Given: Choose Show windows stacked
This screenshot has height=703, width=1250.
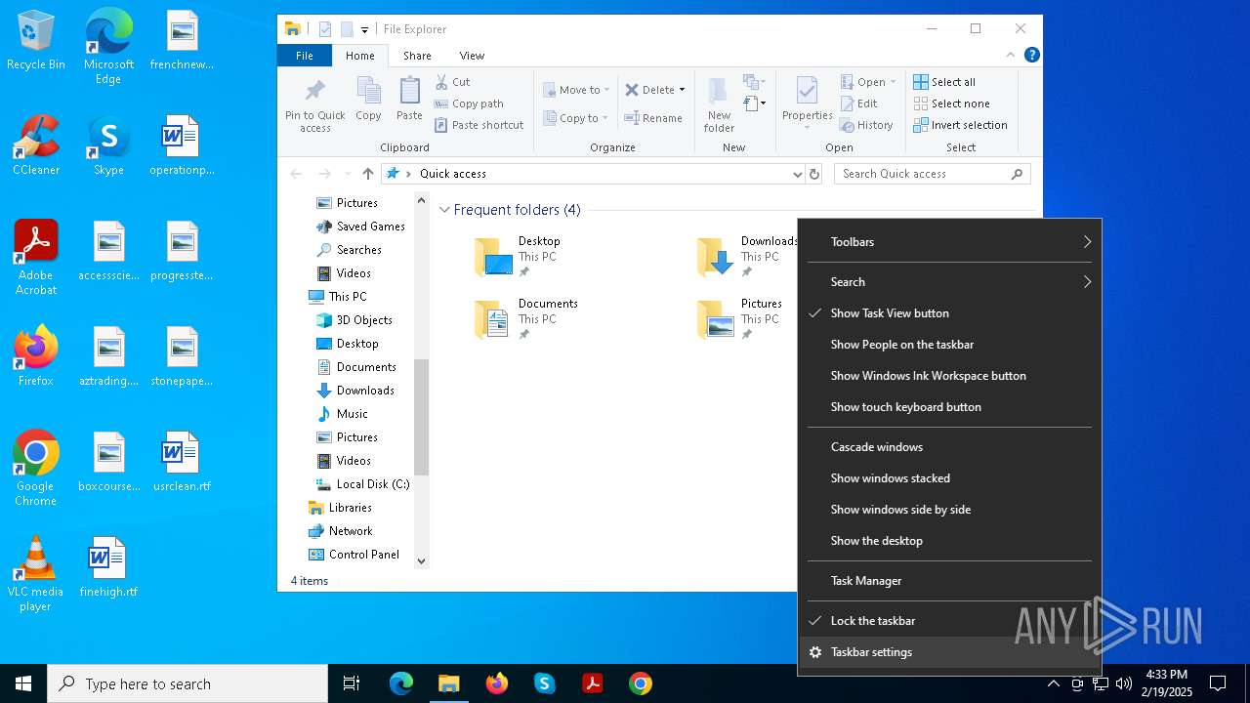Looking at the screenshot, I should 949,478.
